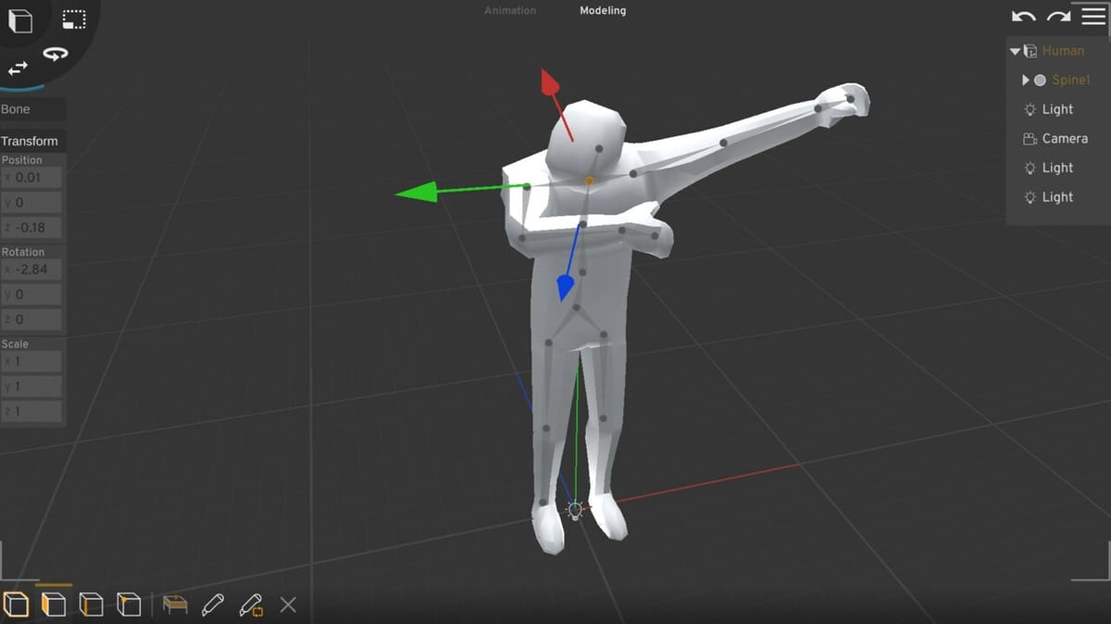This screenshot has width=1111, height=624.
Task: Select the Light item directly below Camera
Action: 1057,168
